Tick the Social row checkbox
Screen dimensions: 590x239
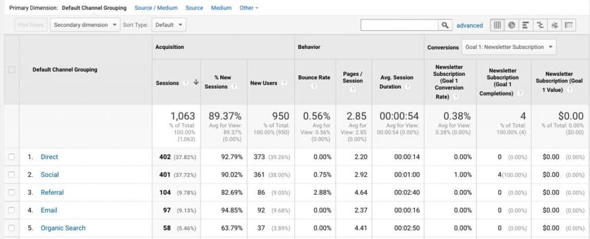(12, 175)
